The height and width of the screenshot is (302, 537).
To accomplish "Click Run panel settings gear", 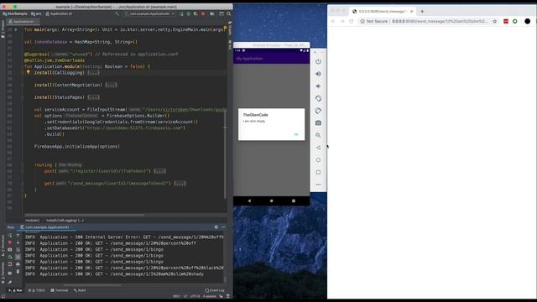I will pyautogui.click(x=216, y=227).
